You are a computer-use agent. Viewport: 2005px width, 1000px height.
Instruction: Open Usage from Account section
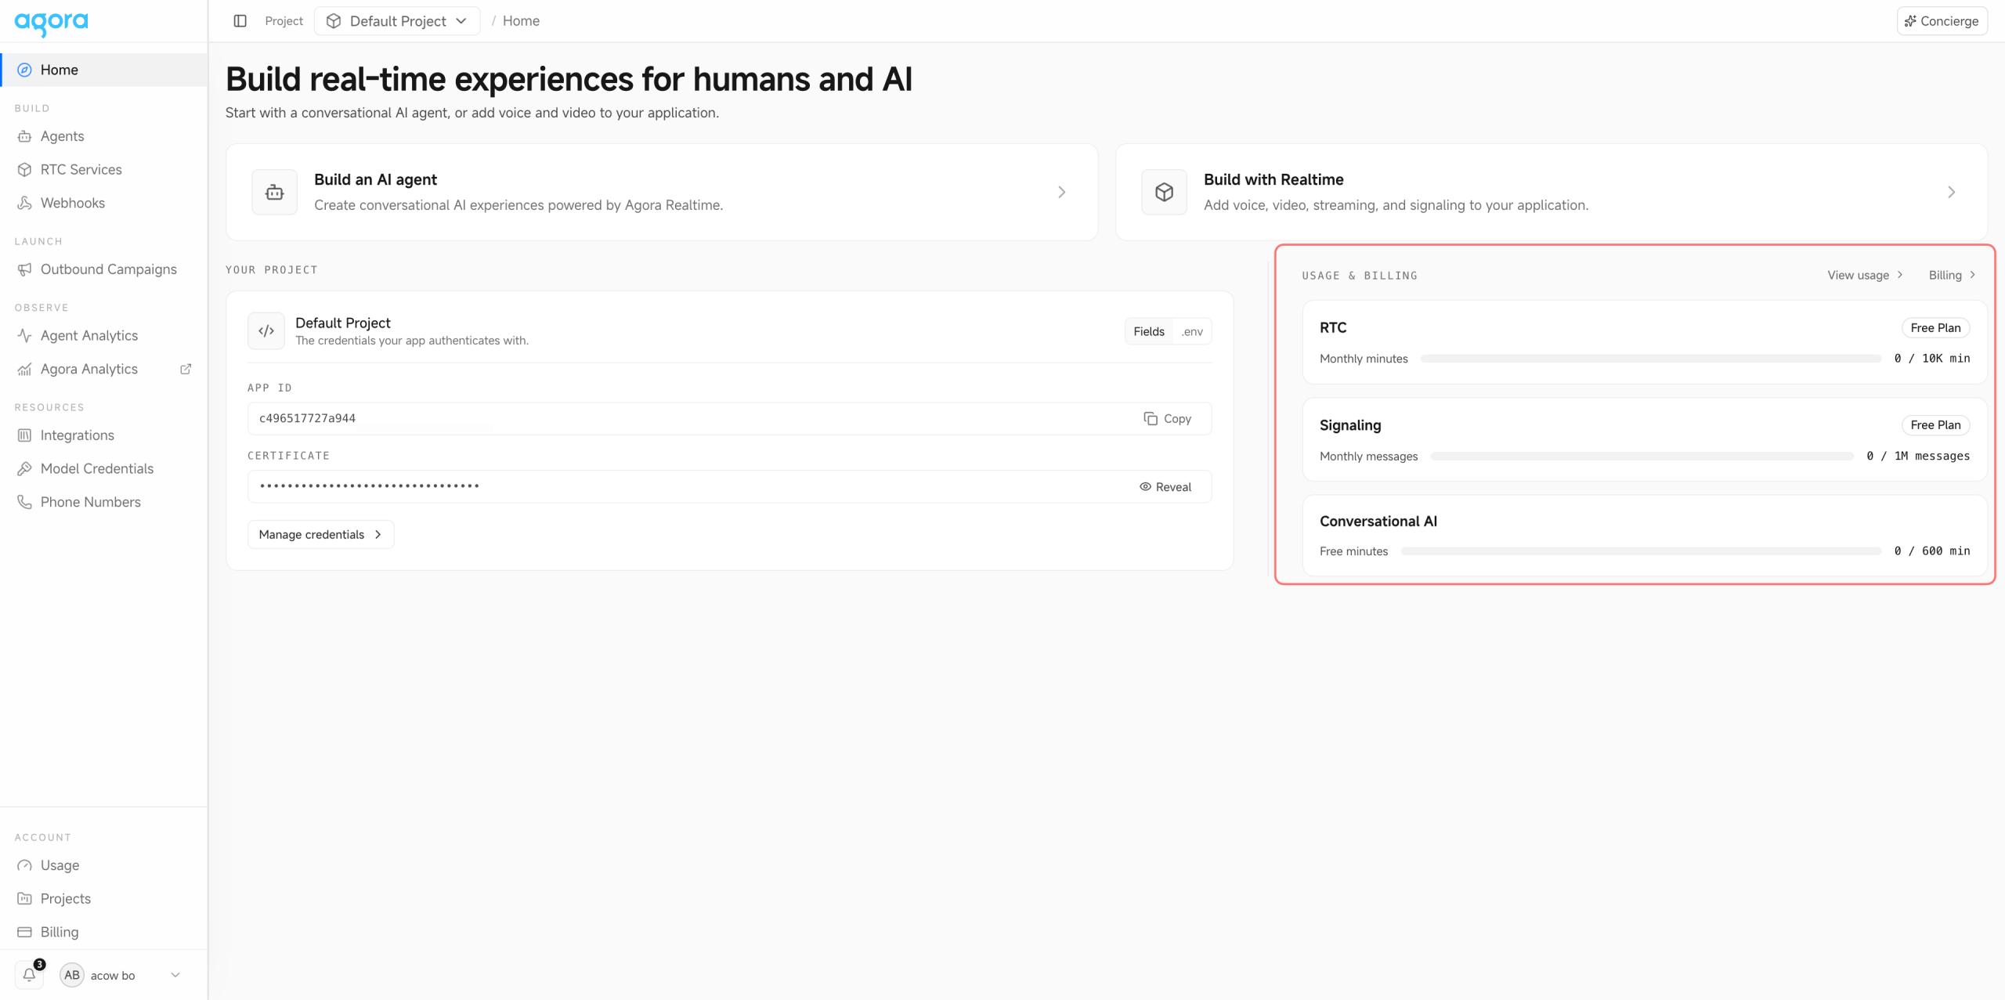click(x=104, y=865)
